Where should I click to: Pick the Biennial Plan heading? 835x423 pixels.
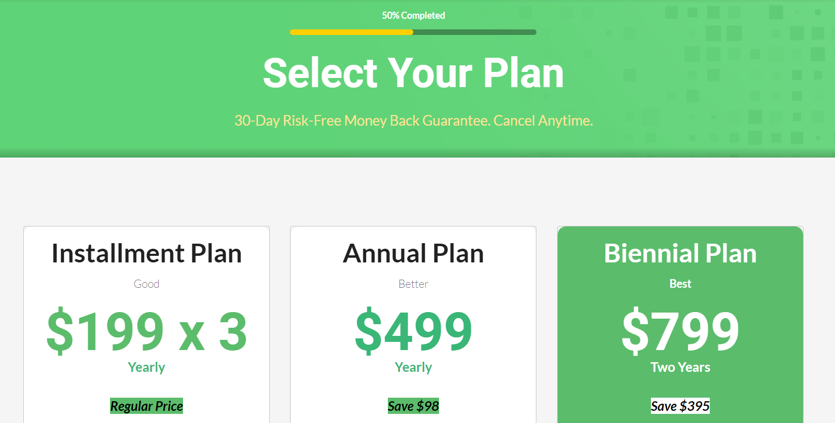tap(680, 253)
